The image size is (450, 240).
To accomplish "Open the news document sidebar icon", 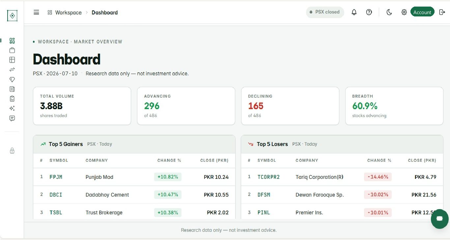I will click(12, 89).
